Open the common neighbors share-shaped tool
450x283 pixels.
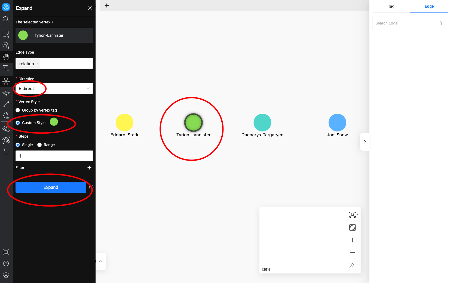[x=6, y=93]
